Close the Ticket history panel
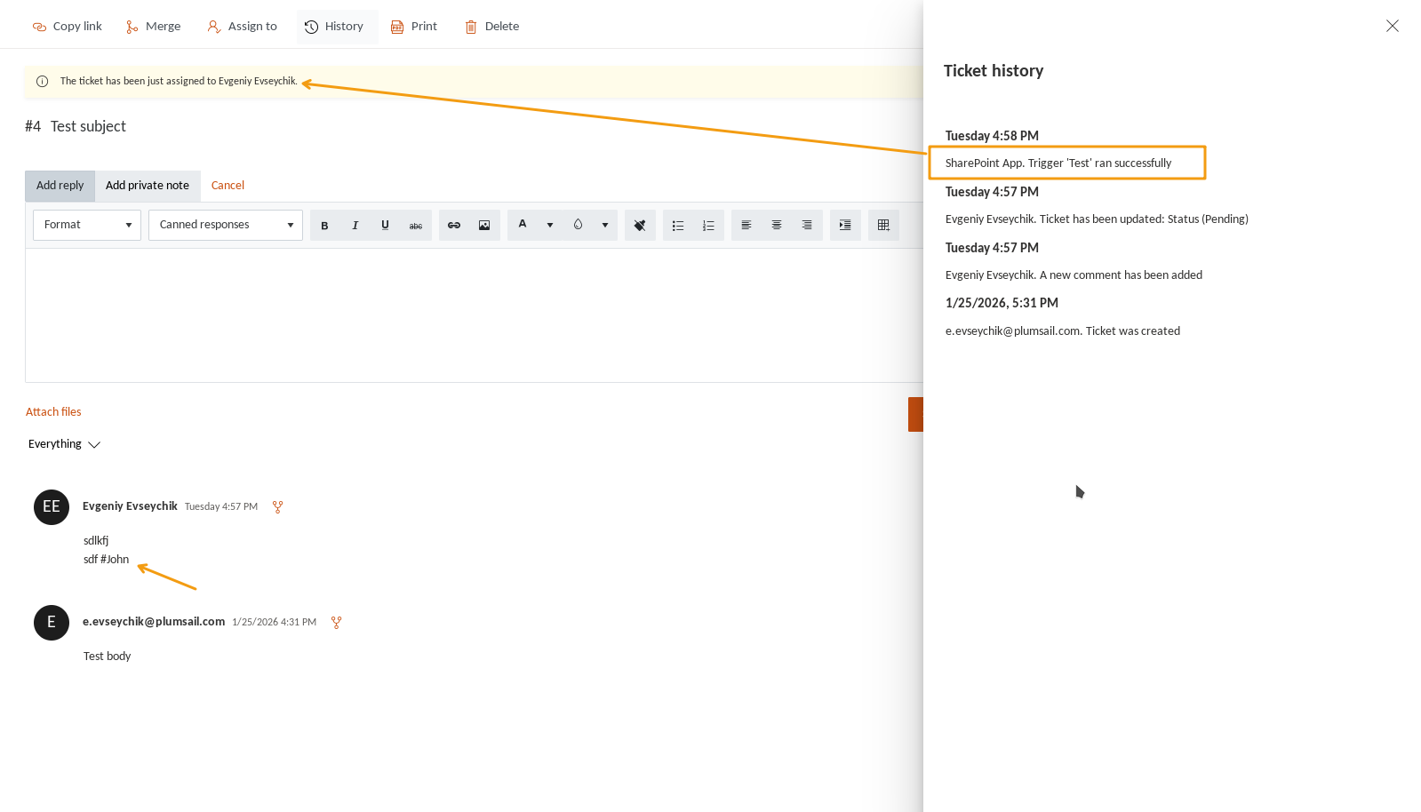The height and width of the screenshot is (812, 1421). (x=1392, y=26)
